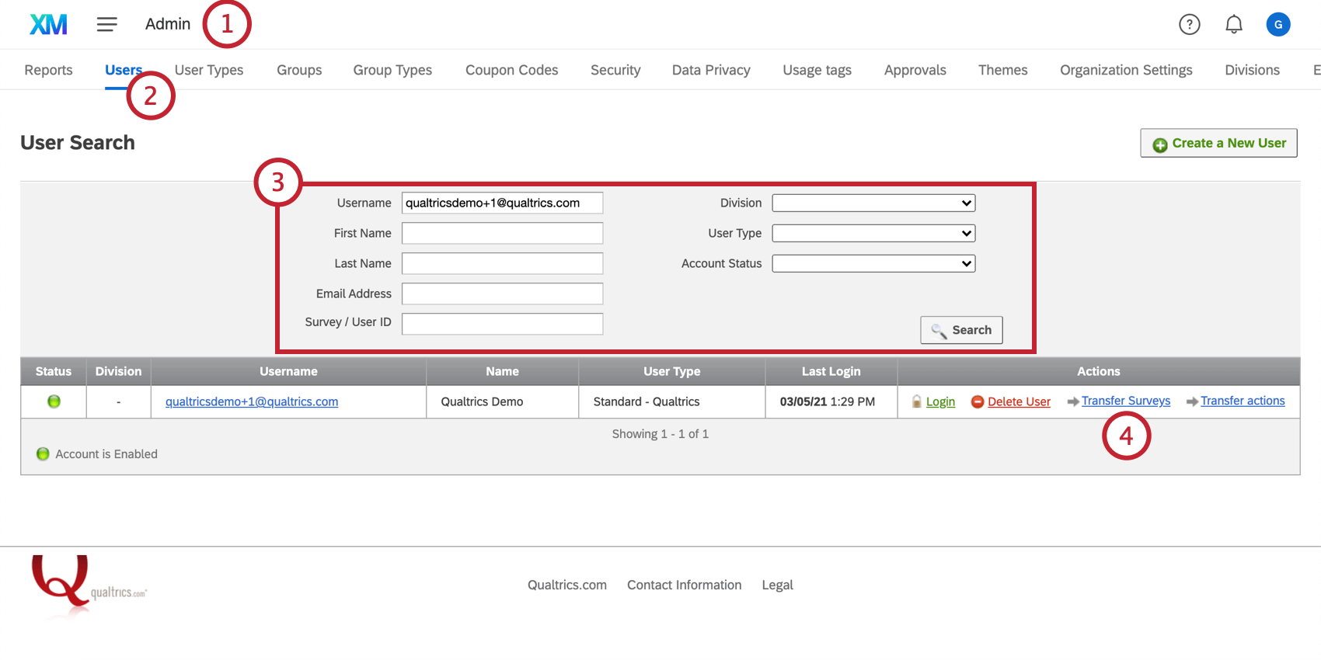Click the green account status indicator in row

(54, 401)
